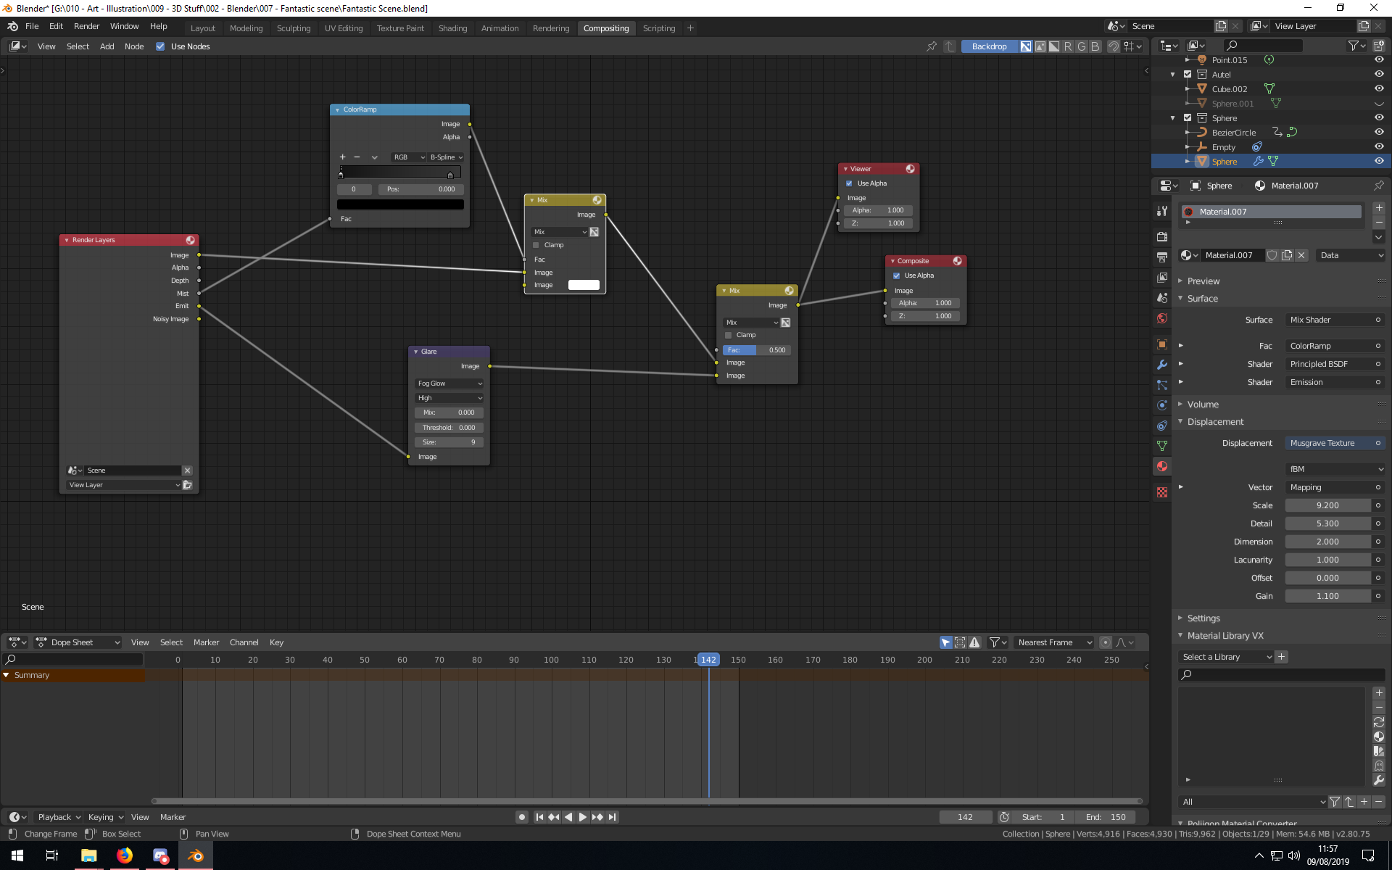The image size is (1392, 870).
Task: Click the End frame field
Action: coord(1106,817)
